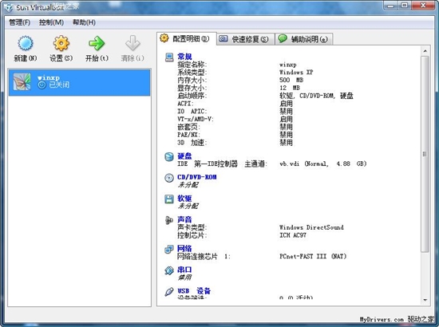Click the 'PAE/NX:' label
Screen dimensions: 439x327
click(188, 135)
